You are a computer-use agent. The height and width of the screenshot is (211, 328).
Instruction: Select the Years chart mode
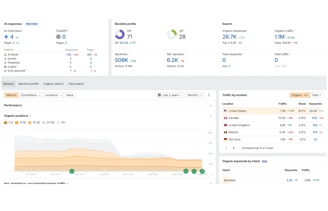[x=70, y=95]
